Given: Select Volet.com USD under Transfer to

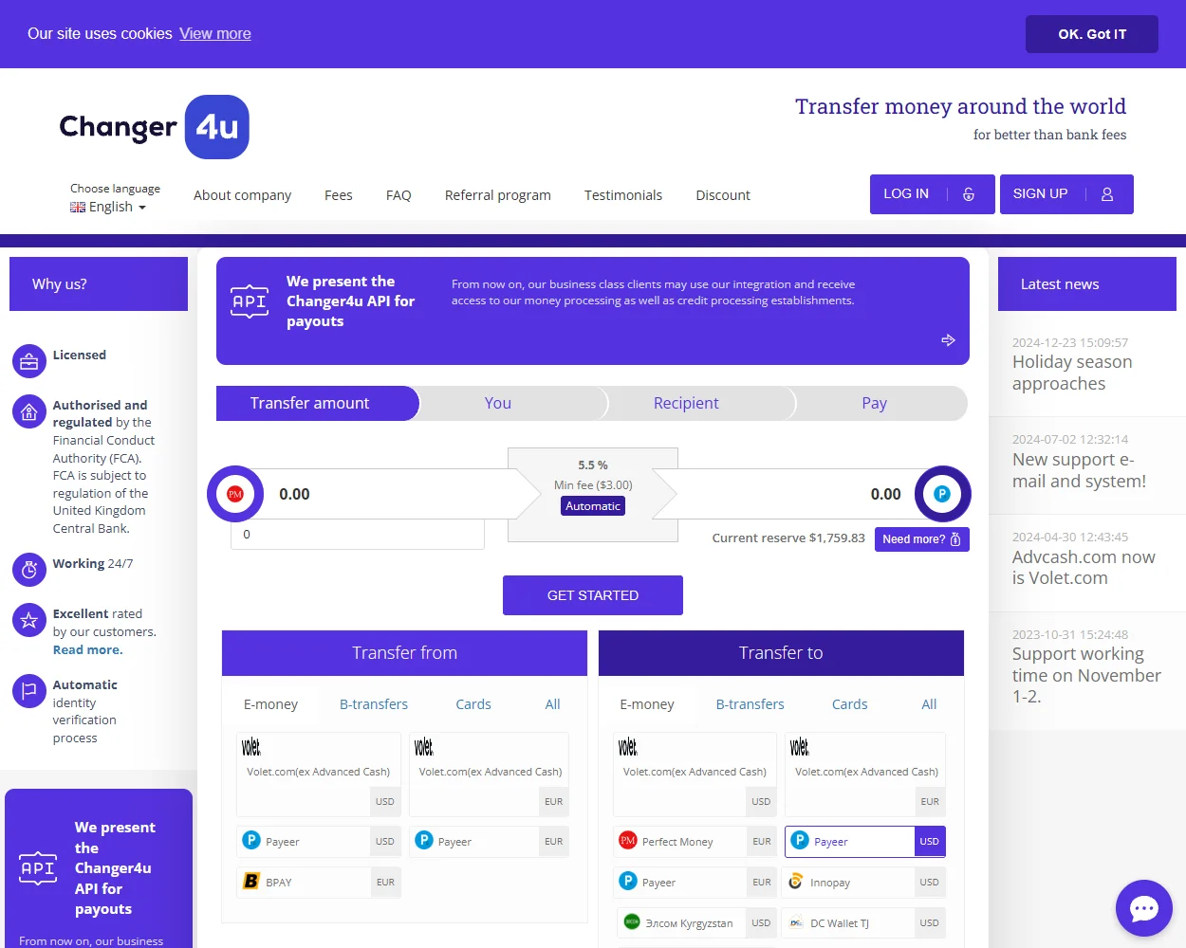Looking at the screenshot, I should click(695, 775).
